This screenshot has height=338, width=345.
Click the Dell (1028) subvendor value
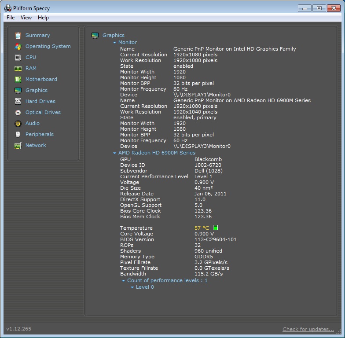[209, 171]
